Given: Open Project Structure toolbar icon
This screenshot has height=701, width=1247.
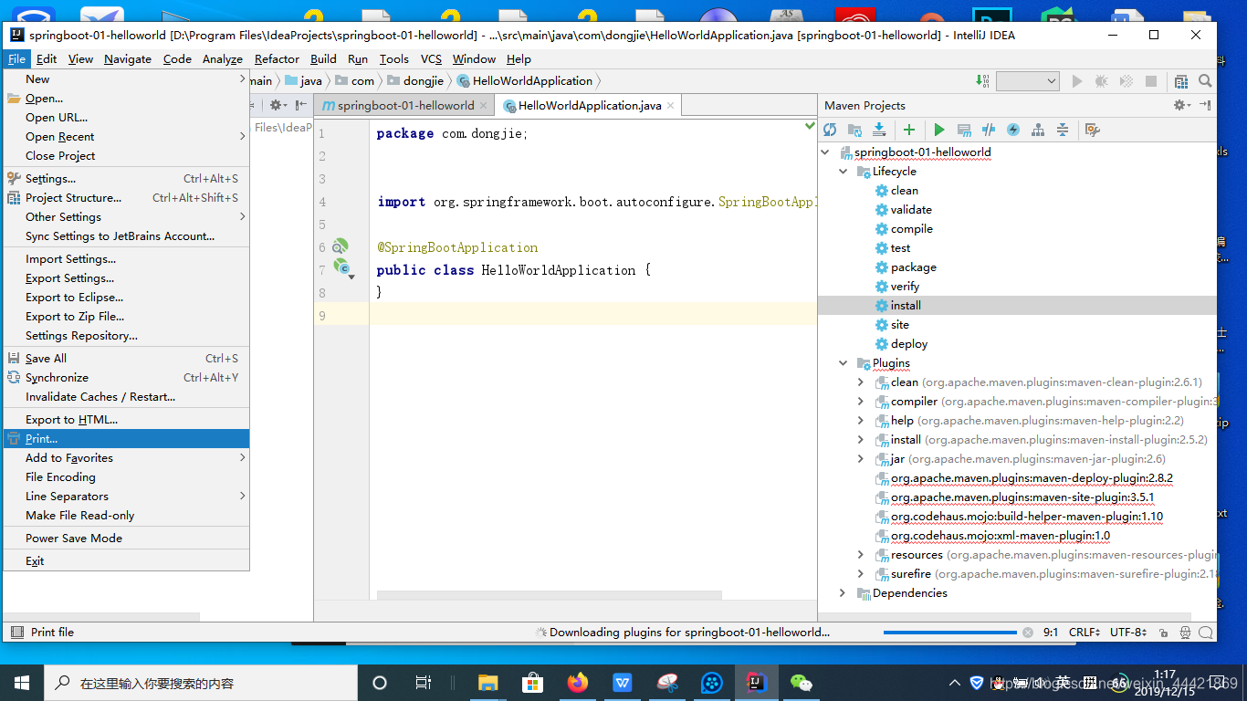Looking at the screenshot, I should point(1181,81).
